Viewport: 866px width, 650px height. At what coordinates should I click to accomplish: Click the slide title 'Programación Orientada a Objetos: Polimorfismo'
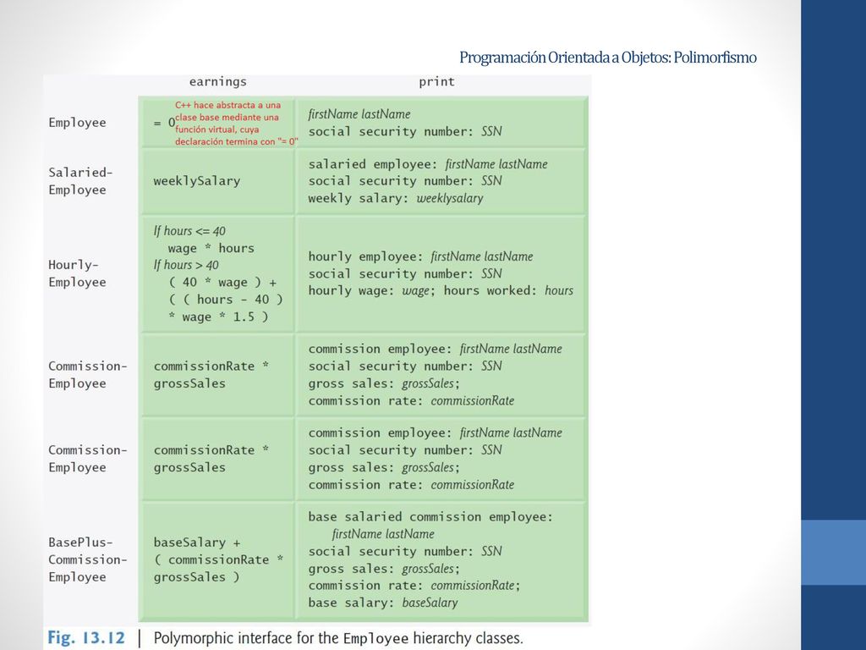pyautogui.click(x=607, y=58)
